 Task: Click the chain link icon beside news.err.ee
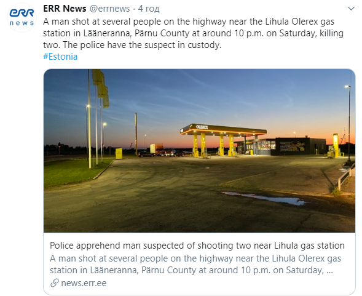coord(55,283)
